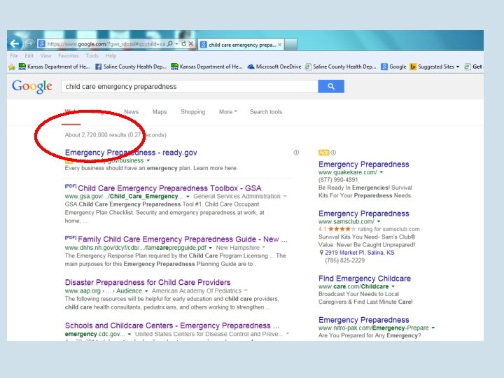Click the address bar search magnifier icon
The image size is (504, 378).
[x=170, y=43]
